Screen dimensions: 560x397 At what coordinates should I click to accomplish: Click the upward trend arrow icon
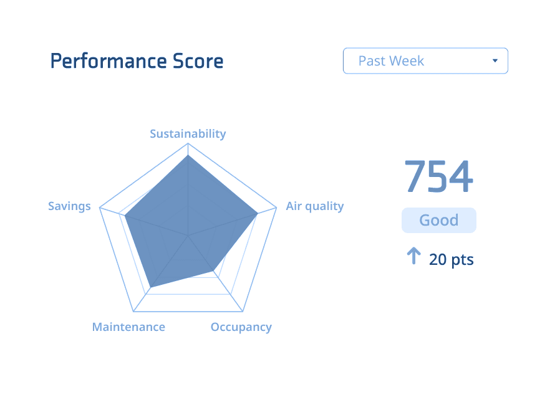413,256
